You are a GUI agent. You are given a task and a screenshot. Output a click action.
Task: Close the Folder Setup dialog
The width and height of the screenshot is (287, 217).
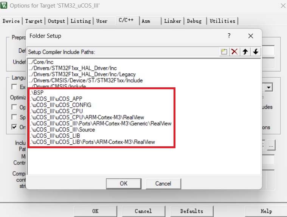point(251,36)
